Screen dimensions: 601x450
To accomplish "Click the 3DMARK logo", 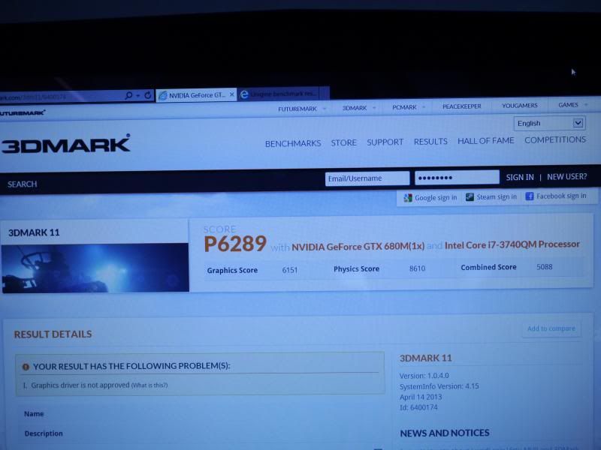I will [x=65, y=144].
